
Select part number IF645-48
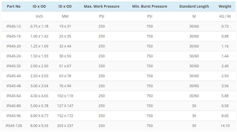click(x=14, y=86)
